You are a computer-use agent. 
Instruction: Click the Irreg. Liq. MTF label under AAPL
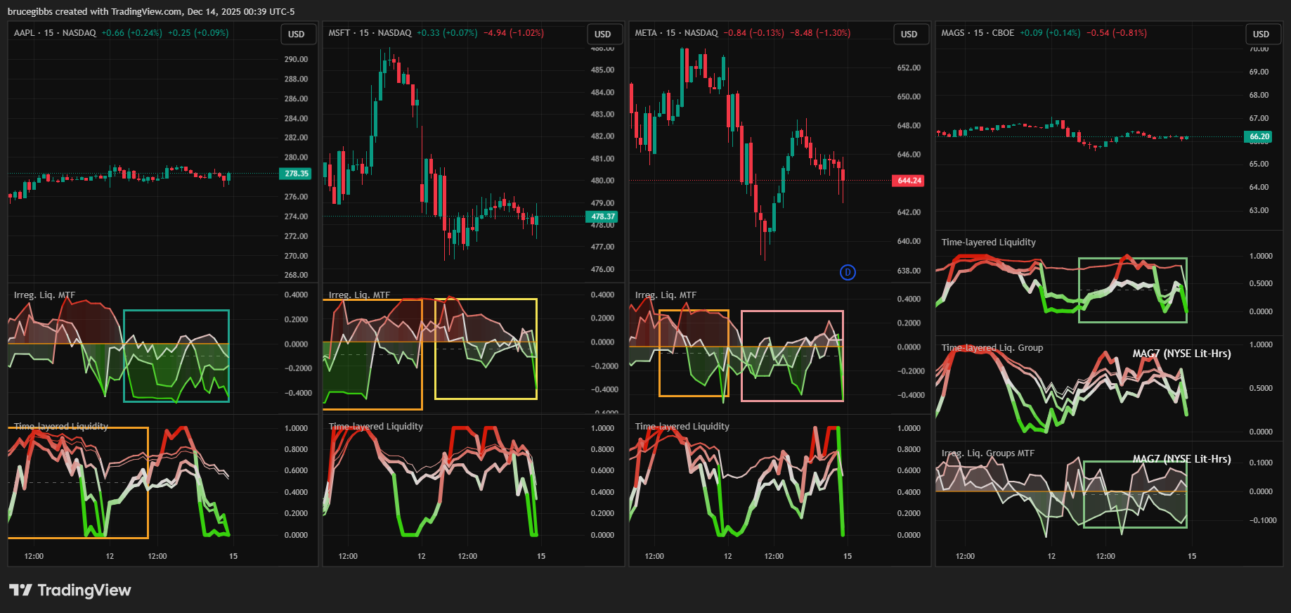44,295
